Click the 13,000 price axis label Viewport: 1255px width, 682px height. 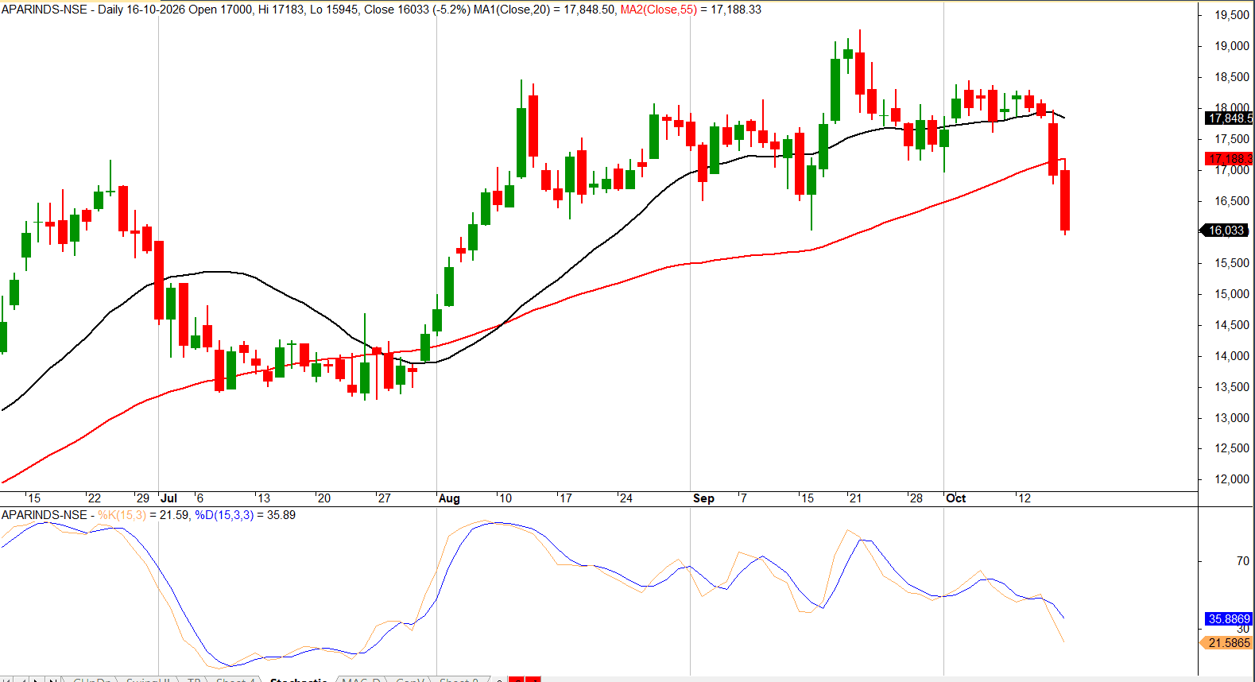1232,418
